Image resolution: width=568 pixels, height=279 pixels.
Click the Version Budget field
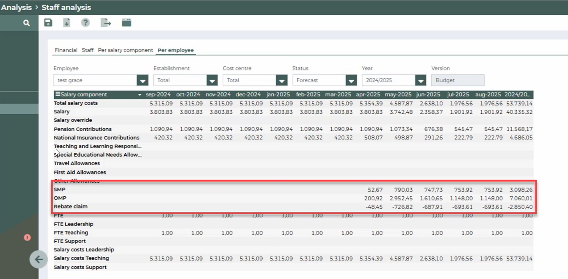pos(458,80)
